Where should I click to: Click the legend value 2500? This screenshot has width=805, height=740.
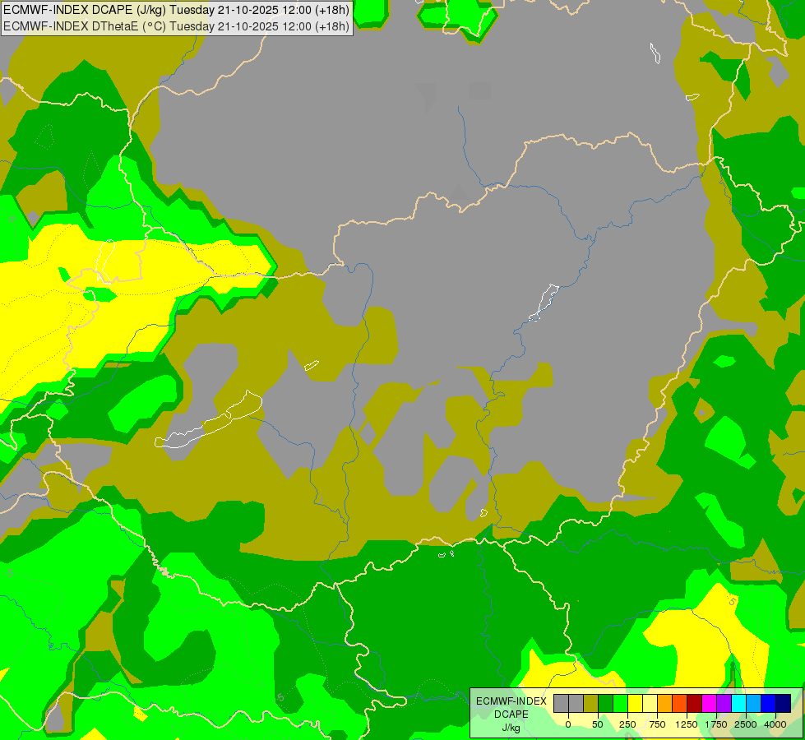746,724
